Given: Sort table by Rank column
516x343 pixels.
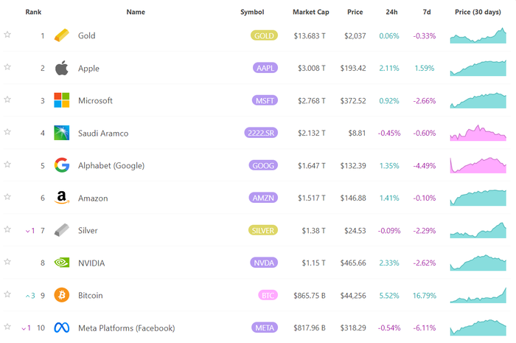Looking at the screenshot, I should point(33,12).
